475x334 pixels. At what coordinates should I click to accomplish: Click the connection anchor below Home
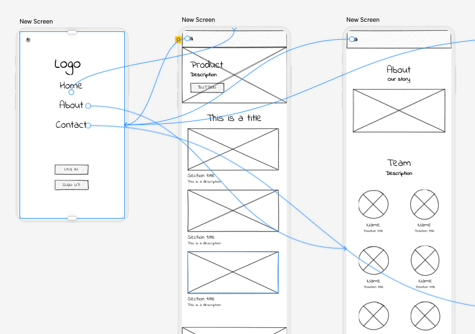(72, 92)
